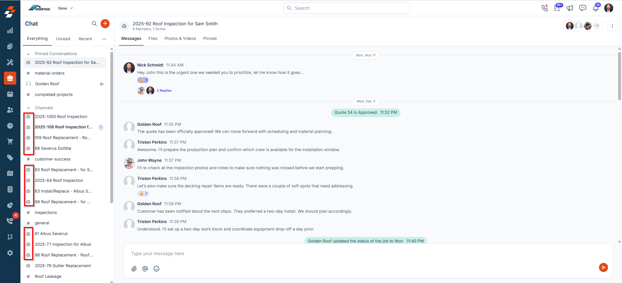Click the search icon in Chat panel
This screenshot has width=622, height=283.
point(94,24)
